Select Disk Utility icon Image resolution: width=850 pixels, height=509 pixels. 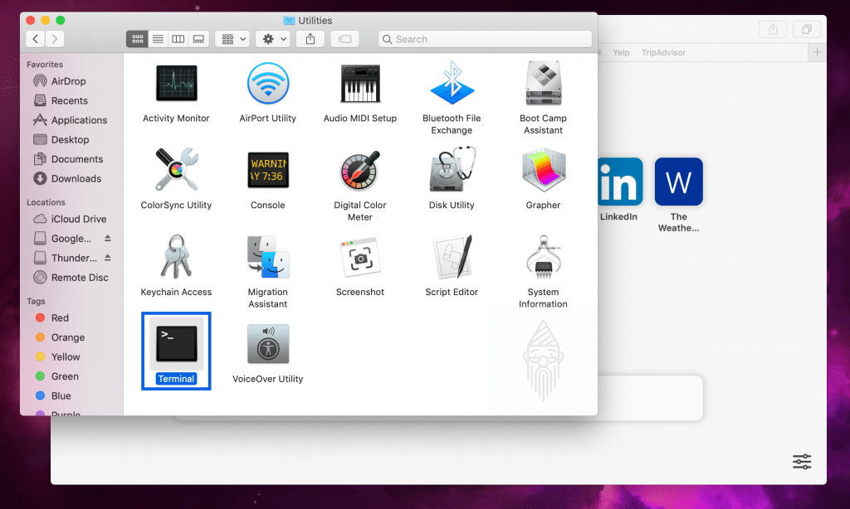tap(452, 169)
